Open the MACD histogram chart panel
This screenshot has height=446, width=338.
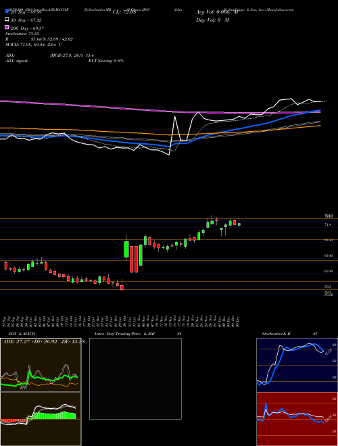pyautogui.click(x=41, y=419)
